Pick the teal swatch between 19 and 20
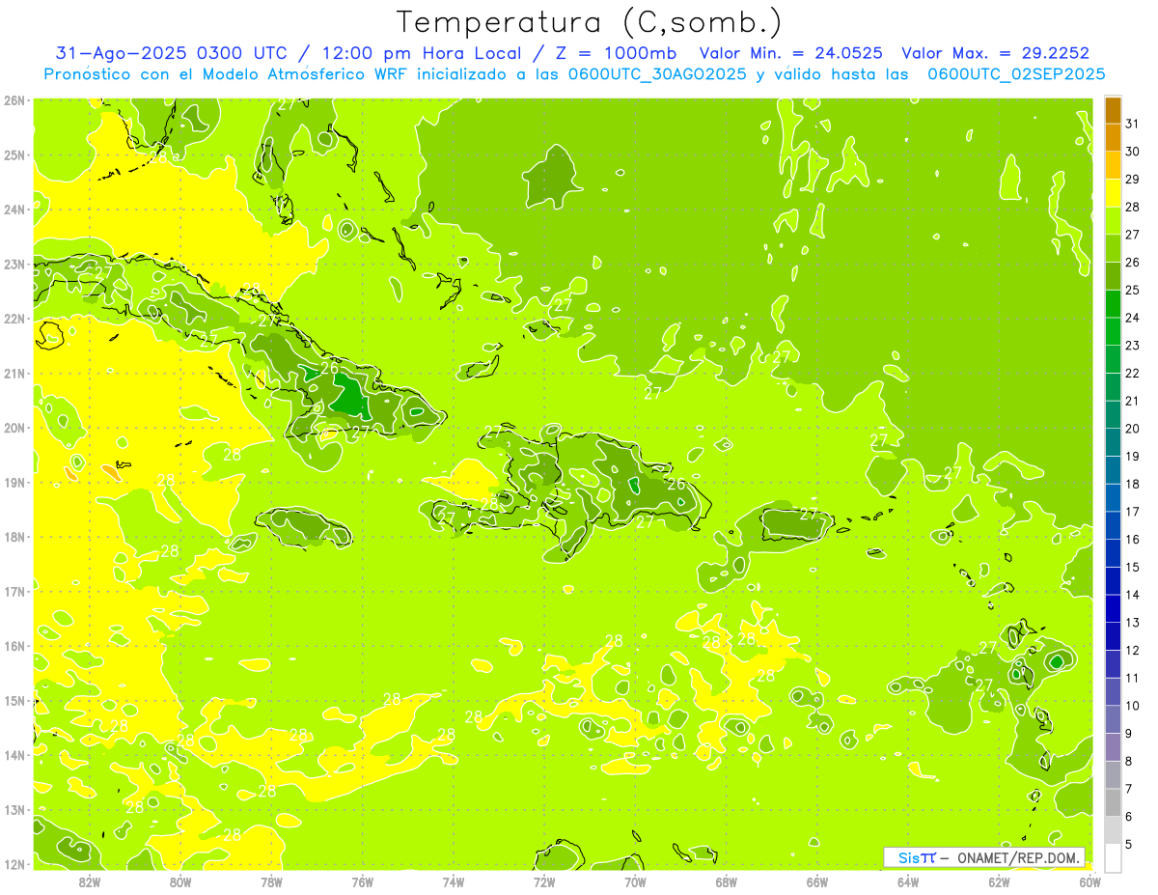Screen dimensions: 1158x895 click(x=1113, y=443)
